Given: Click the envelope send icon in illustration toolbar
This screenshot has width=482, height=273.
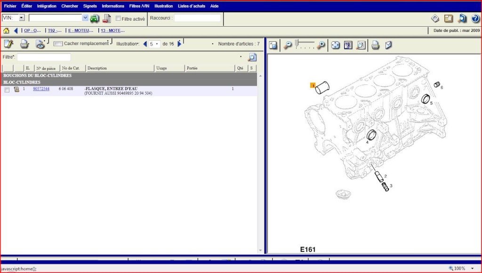Looking at the screenshot, I should coord(388,45).
